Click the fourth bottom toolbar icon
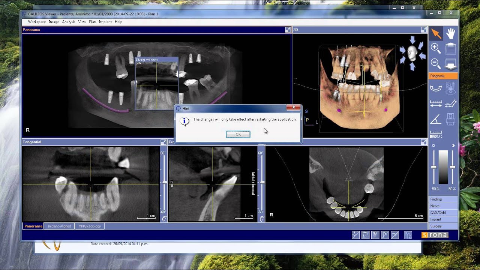480x270 pixels. (x=385, y=235)
